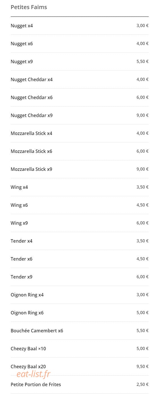Choose Tender x9 from the menu

tap(79, 277)
